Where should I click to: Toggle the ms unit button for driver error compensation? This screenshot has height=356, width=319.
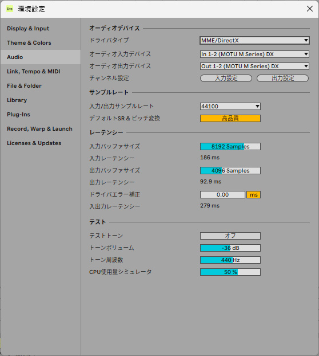click(x=254, y=194)
